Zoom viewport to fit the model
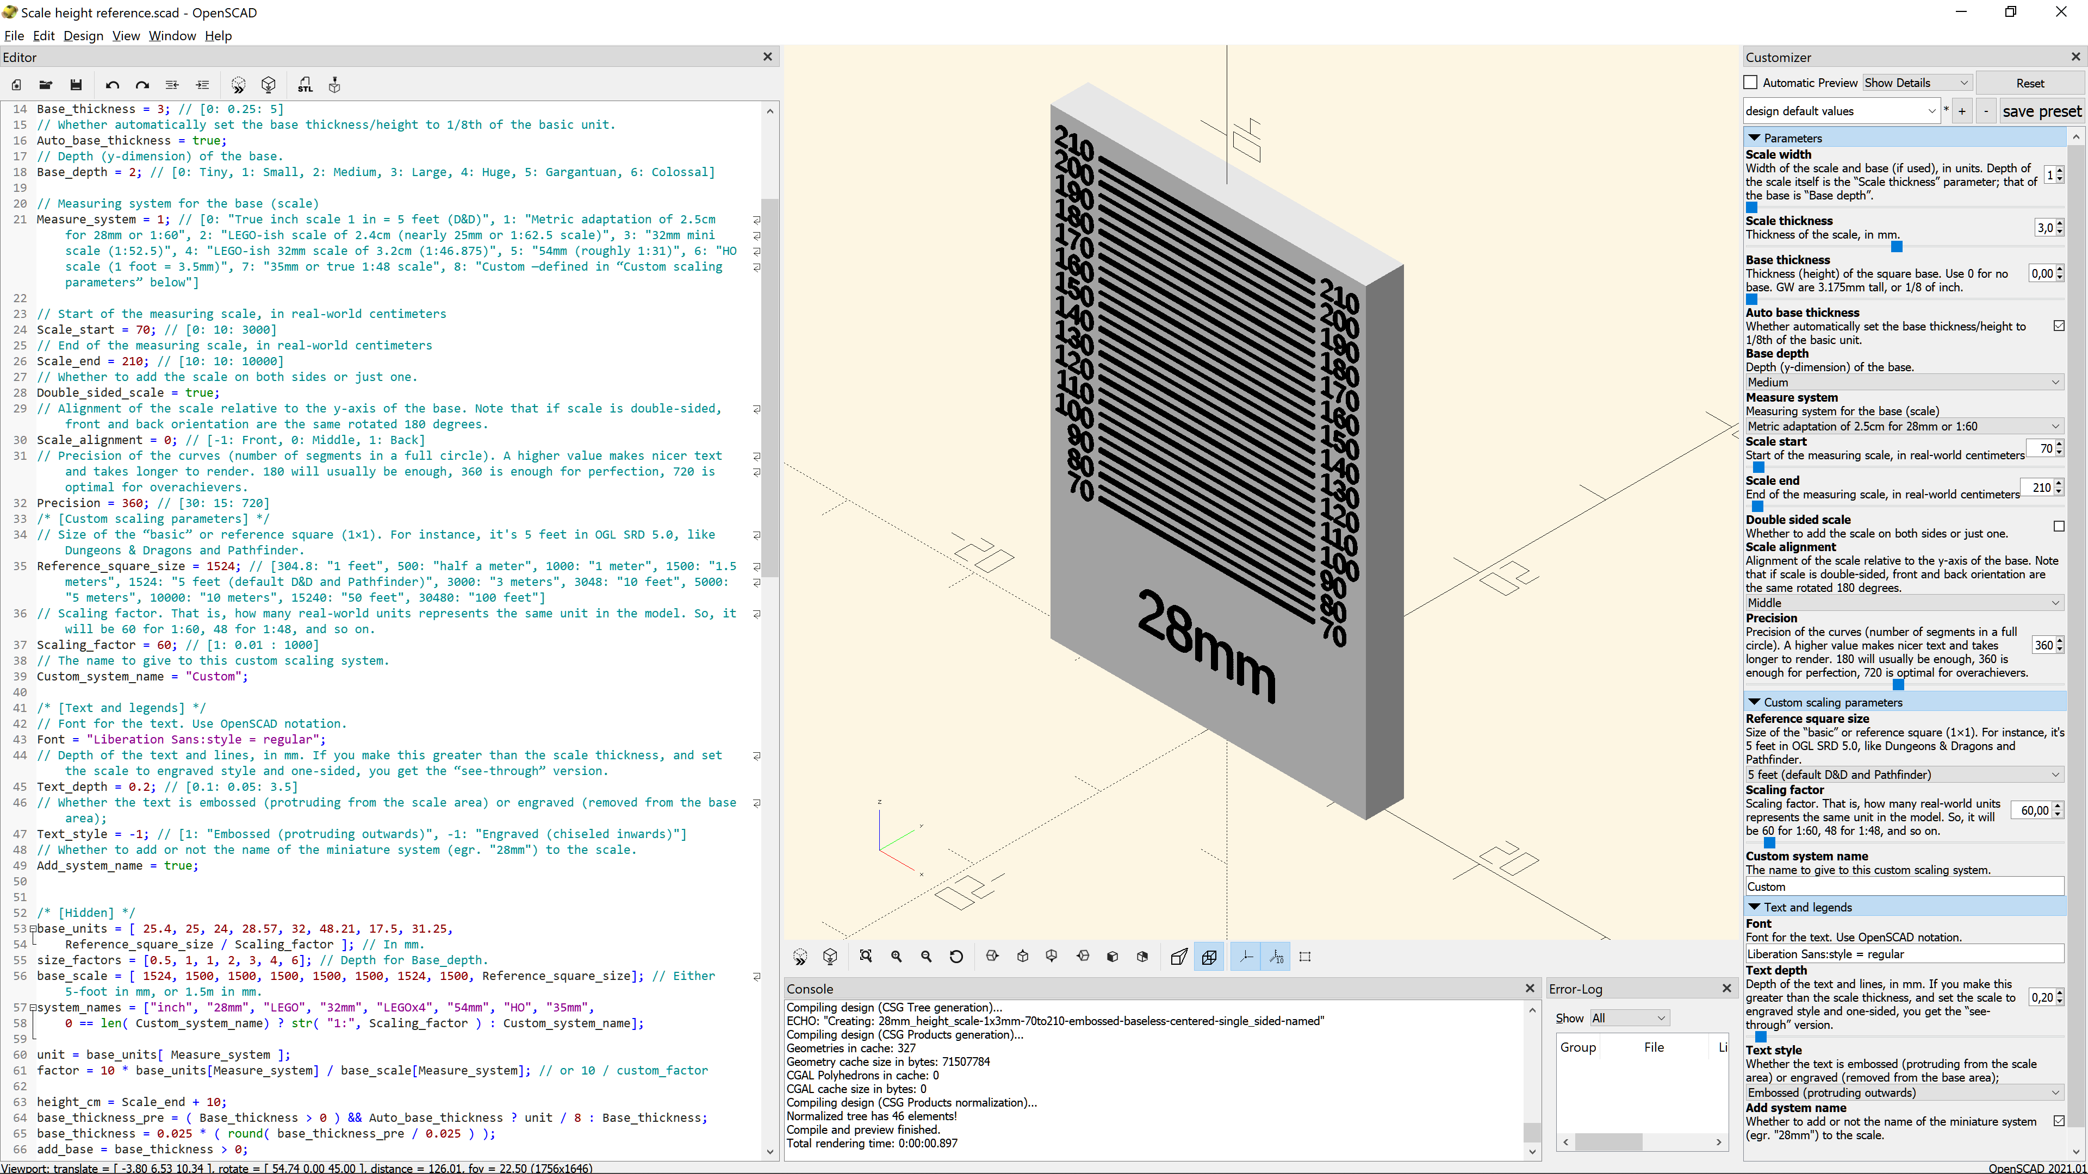This screenshot has height=1174, width=2088. (866, 957)
